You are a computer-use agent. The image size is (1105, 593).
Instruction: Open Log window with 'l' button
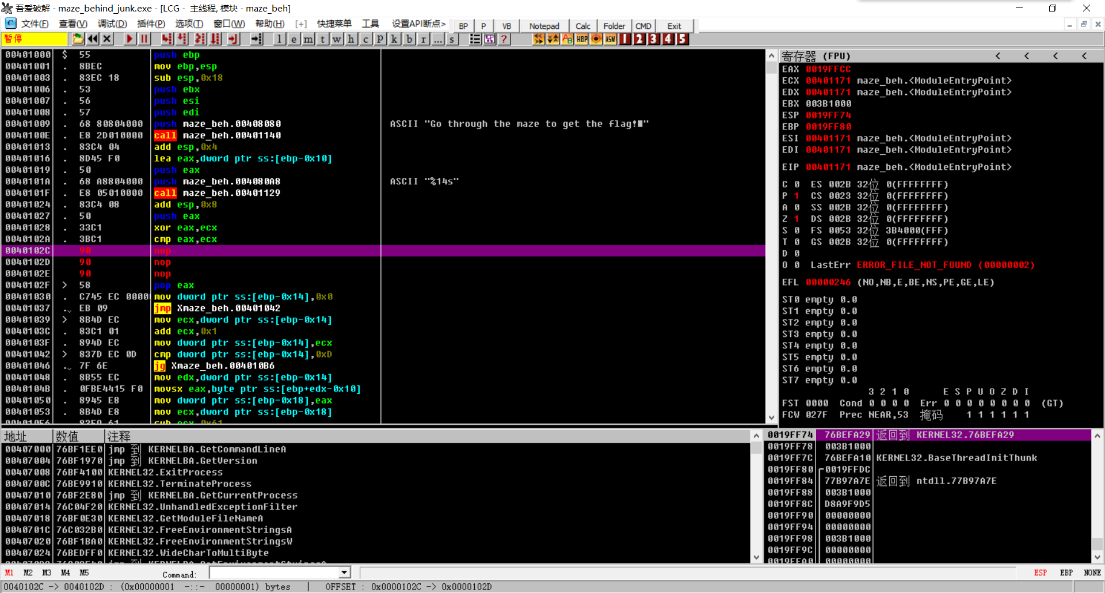279,39
